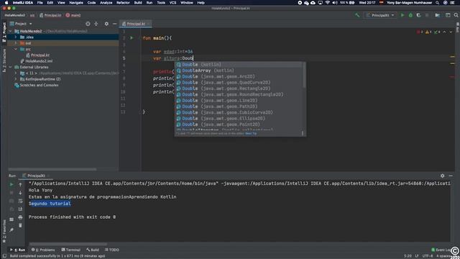Screen dimensions: 460x259
Task: Click the volume icon in the menu bar
Action: coord(335,3)
